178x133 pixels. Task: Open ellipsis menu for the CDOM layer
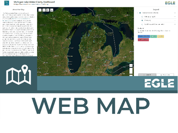click(x=175, y=24)
